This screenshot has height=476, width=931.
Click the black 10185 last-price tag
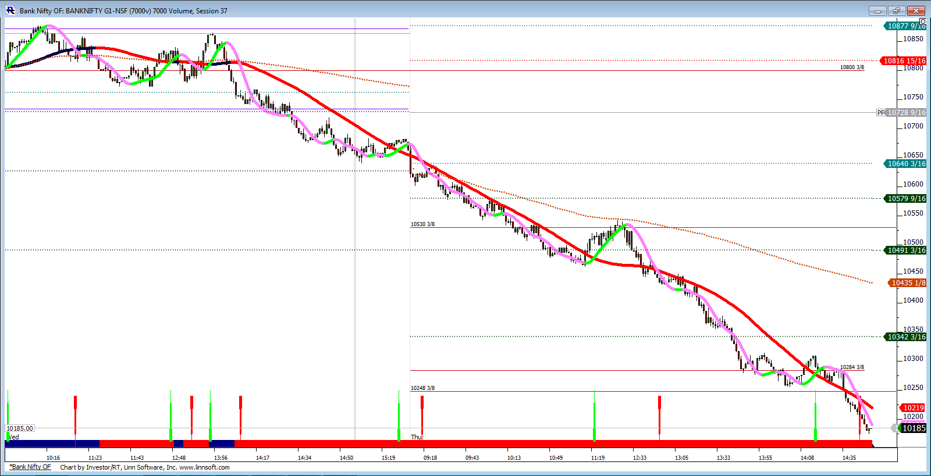point(913,428)
